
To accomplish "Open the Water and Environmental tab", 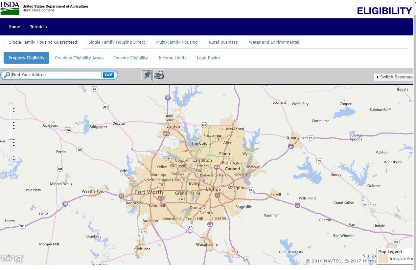I will [x=274, y=42].
